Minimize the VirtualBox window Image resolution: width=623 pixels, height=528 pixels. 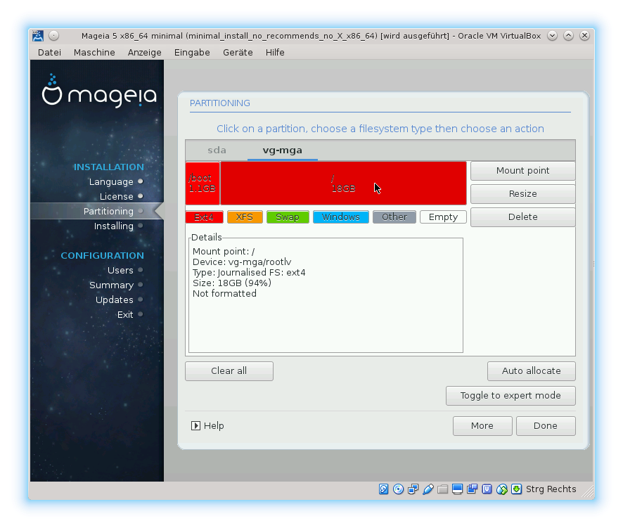coord(552,36)
